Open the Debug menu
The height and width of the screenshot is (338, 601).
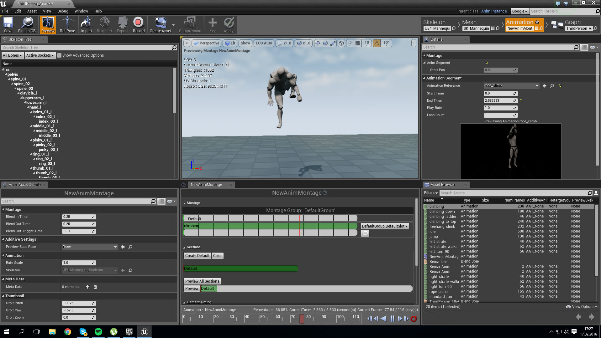click(63, 11)
